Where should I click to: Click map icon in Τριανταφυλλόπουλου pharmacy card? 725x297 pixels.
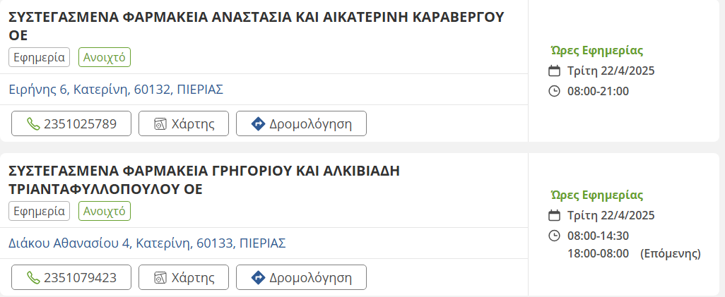[160, 277]
